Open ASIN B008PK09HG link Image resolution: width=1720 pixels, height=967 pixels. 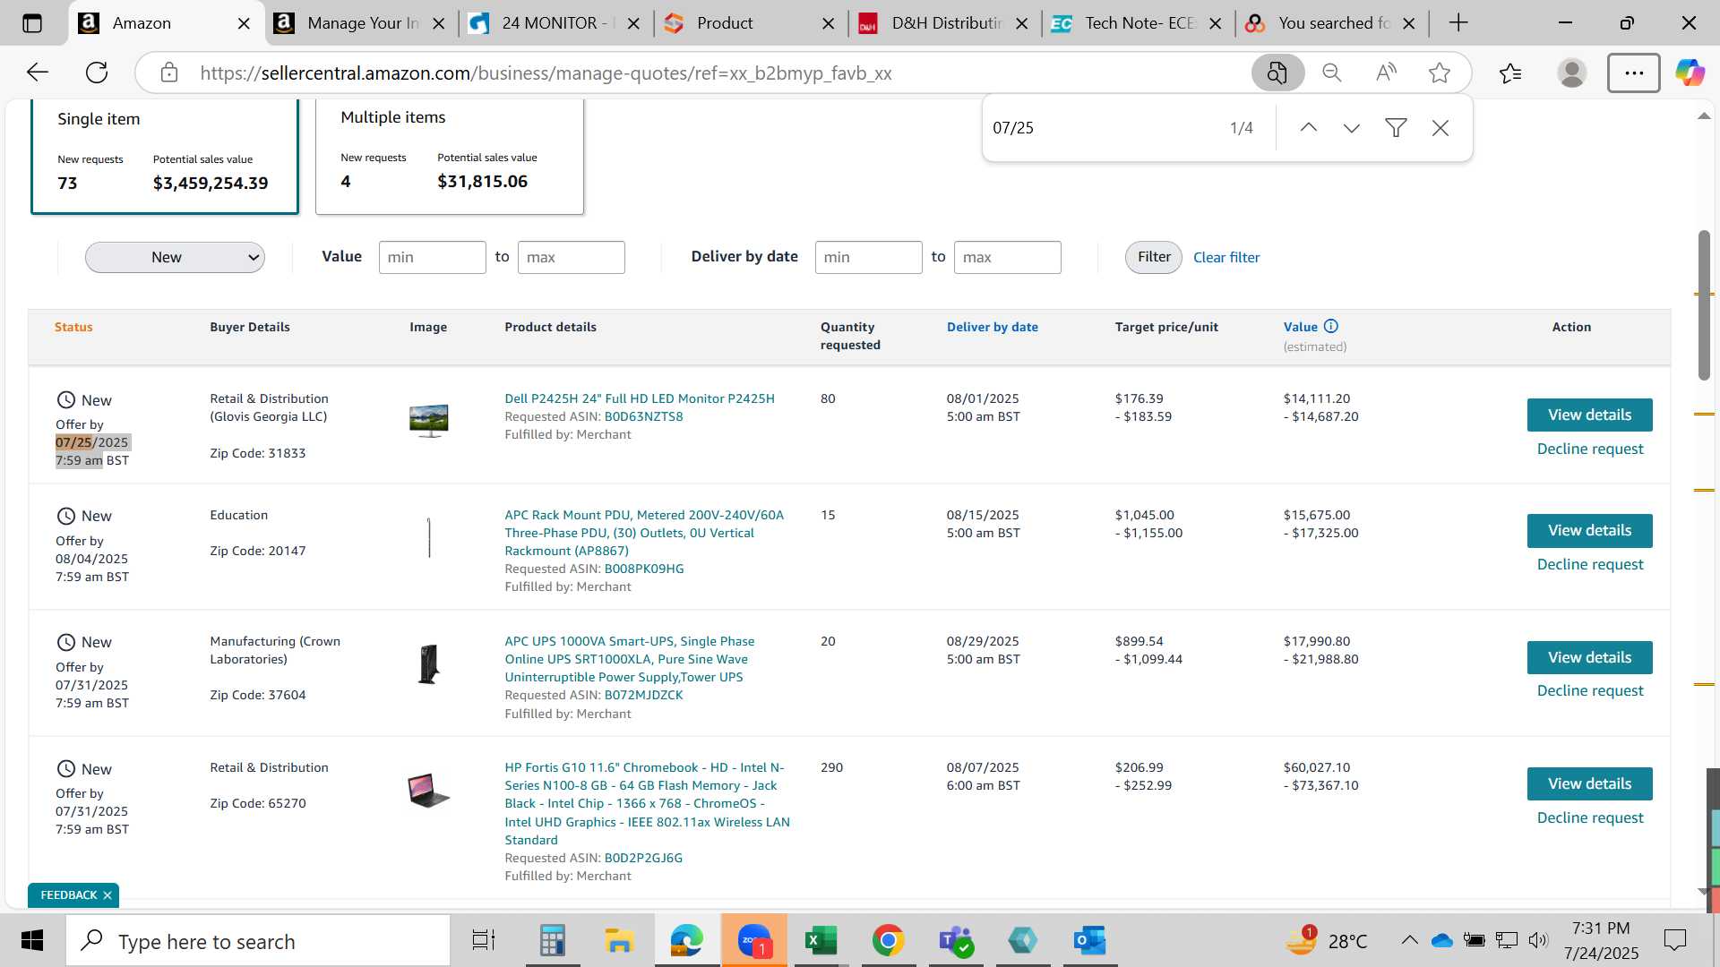point(644,569)
